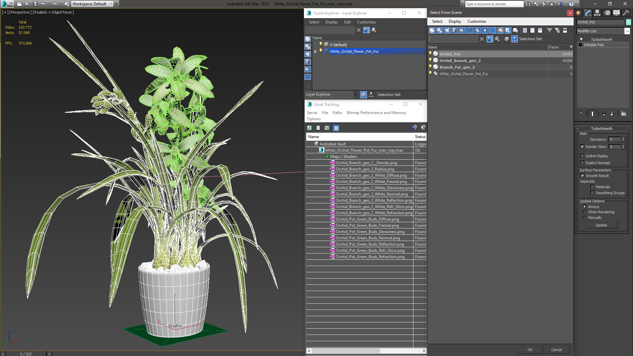Enable Separate by Smoothing Groups checkbox
The width and height of the screenshot is (633, 356).
[x=592, y=193]
